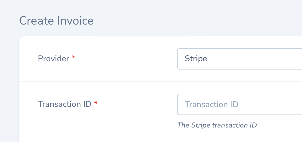Click the hint text "The Stripe transaction ID"
The height and width of the screenshot is (142, 302).
[217, 125]
